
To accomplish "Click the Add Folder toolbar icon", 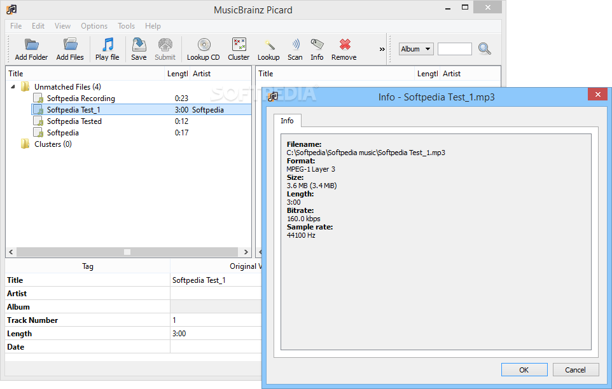I will point(31,44).
